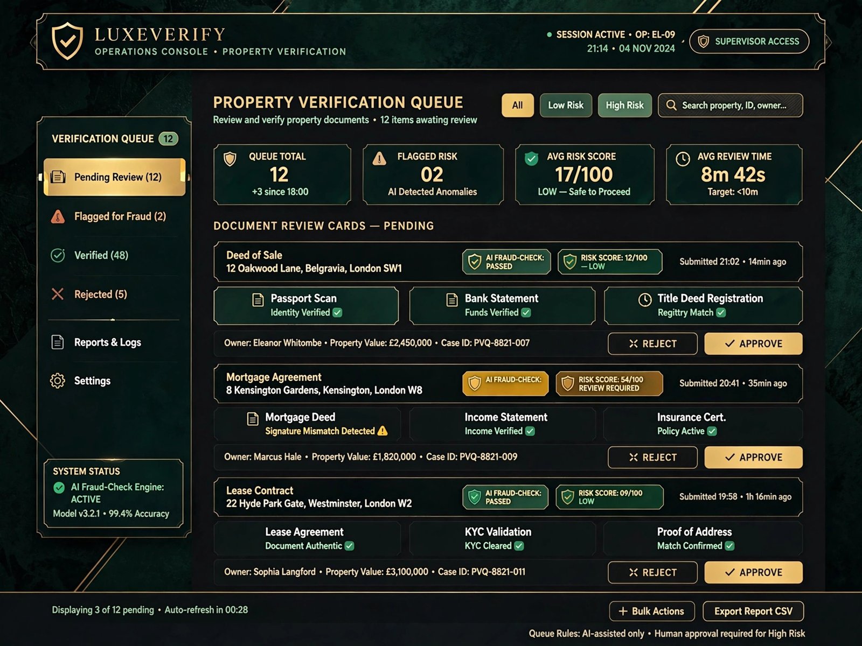Click the Queue Total shield icon
Image resolution: width=862 pixels, height=646 pixels.
tap(230, 159)
